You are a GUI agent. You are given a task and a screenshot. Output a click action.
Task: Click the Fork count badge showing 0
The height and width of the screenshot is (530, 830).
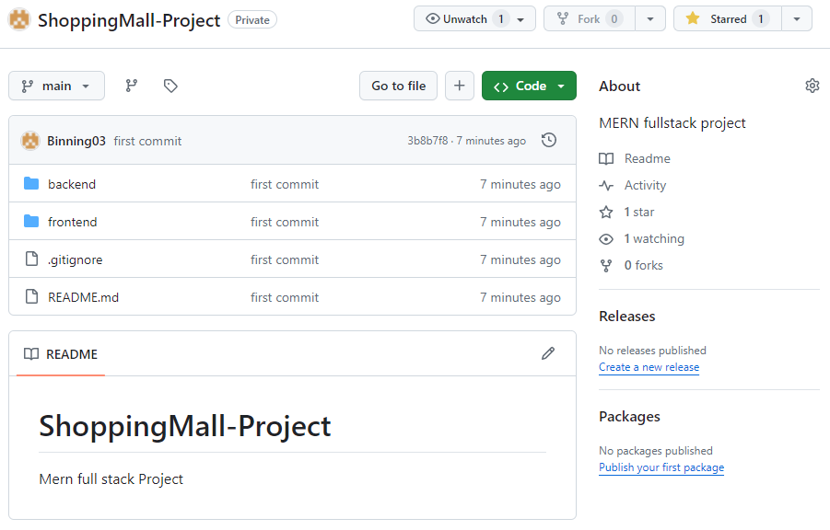[x=614, y=19]
